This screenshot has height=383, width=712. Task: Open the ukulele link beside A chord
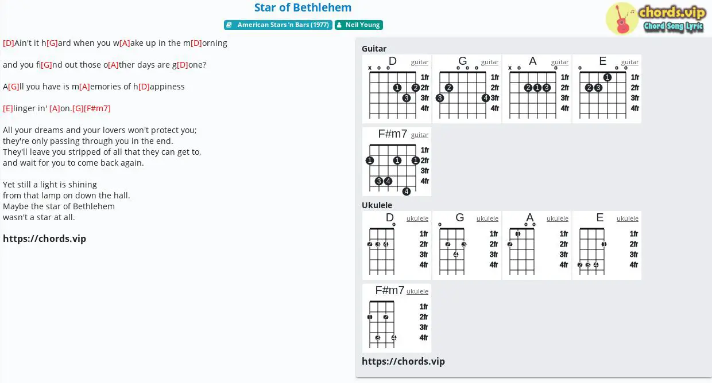[558, 218]
